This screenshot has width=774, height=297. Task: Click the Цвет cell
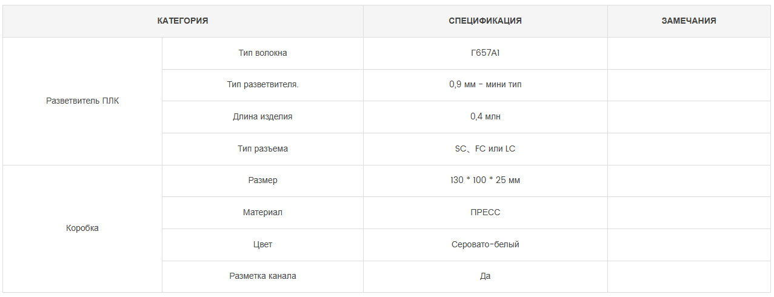(x=263, y=245)
